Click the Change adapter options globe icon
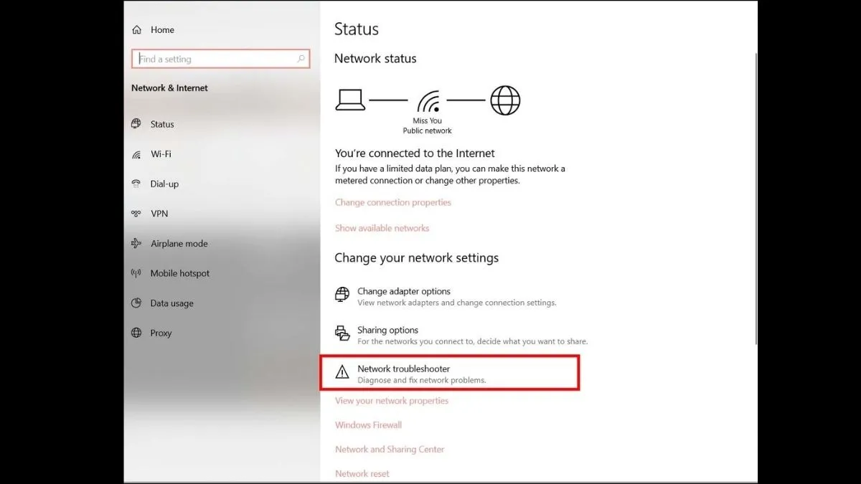The image size is (861, 484). pyautogui.click(x=342, y=294)
